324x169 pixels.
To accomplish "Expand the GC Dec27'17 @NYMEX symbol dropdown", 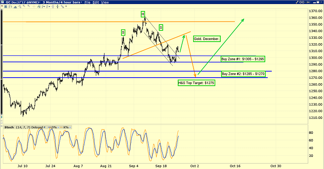I will (40, 2).
